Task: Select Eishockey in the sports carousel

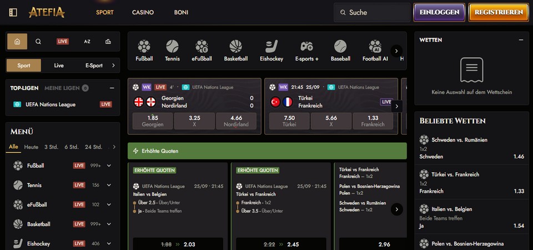Action: coord(271,51)
